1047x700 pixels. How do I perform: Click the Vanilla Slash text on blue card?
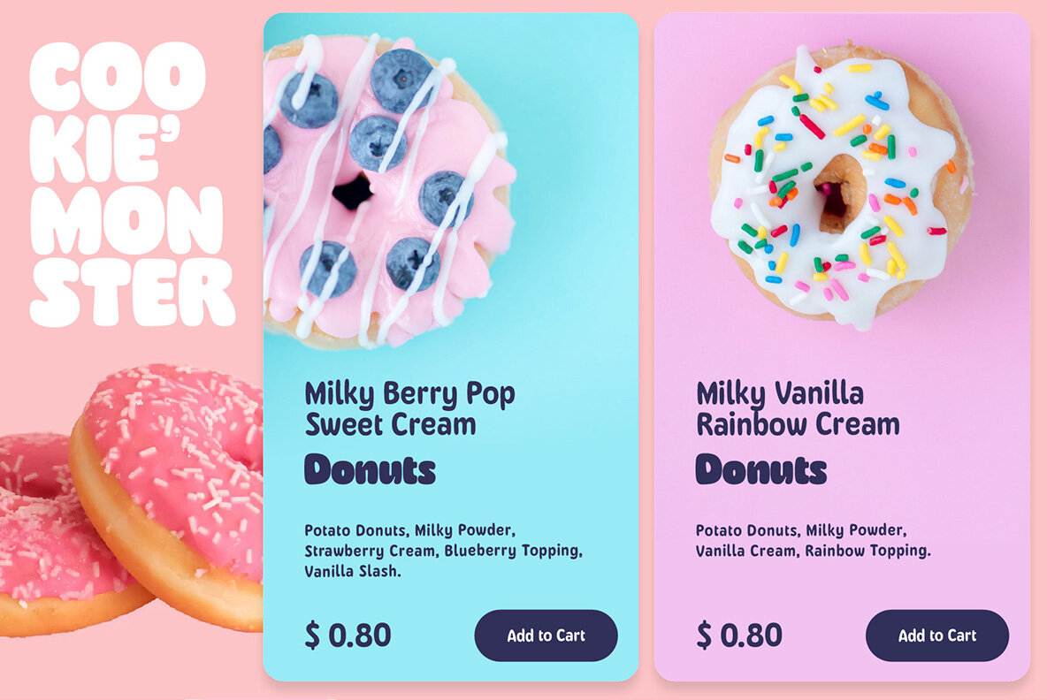(x=353, y=571)
